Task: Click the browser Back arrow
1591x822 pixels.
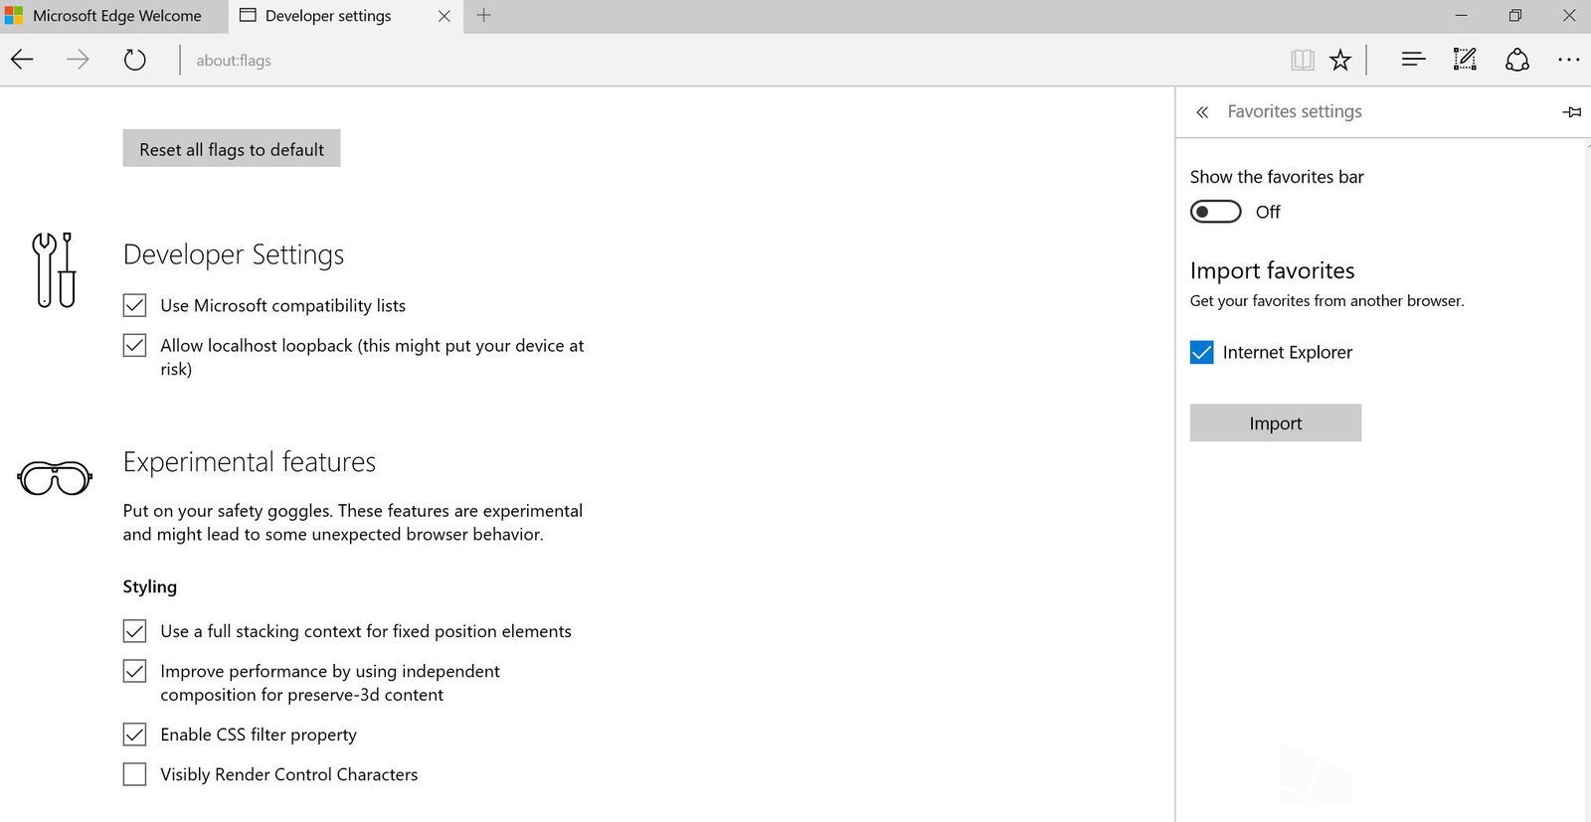Action: coord(23,60)
